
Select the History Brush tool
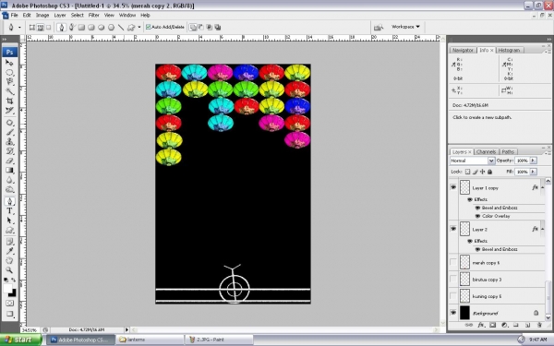(9, 151)
